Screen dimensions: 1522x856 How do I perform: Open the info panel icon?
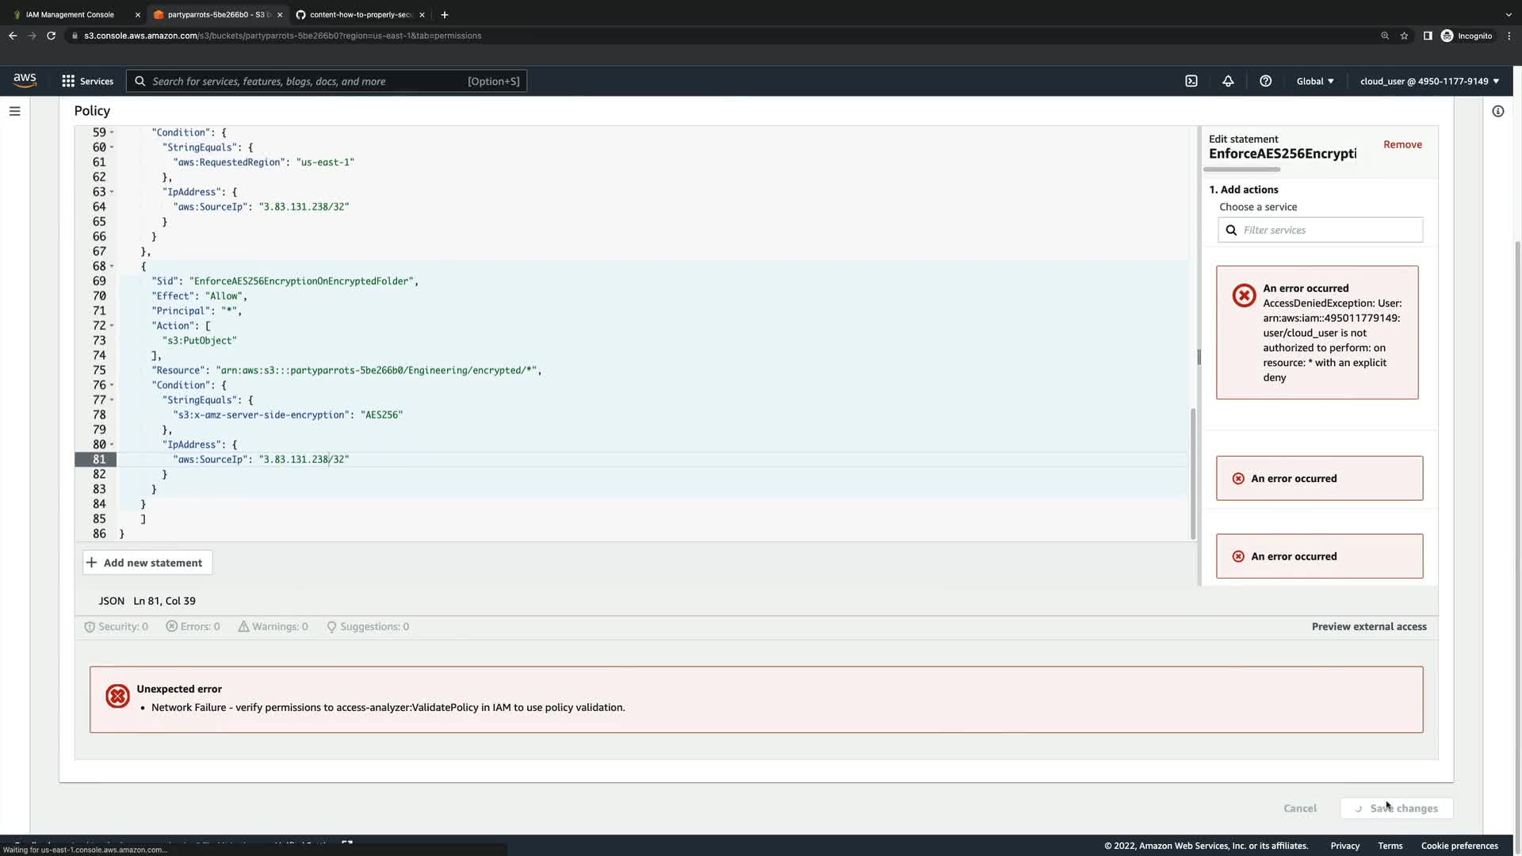click(x=1497, y=111)
